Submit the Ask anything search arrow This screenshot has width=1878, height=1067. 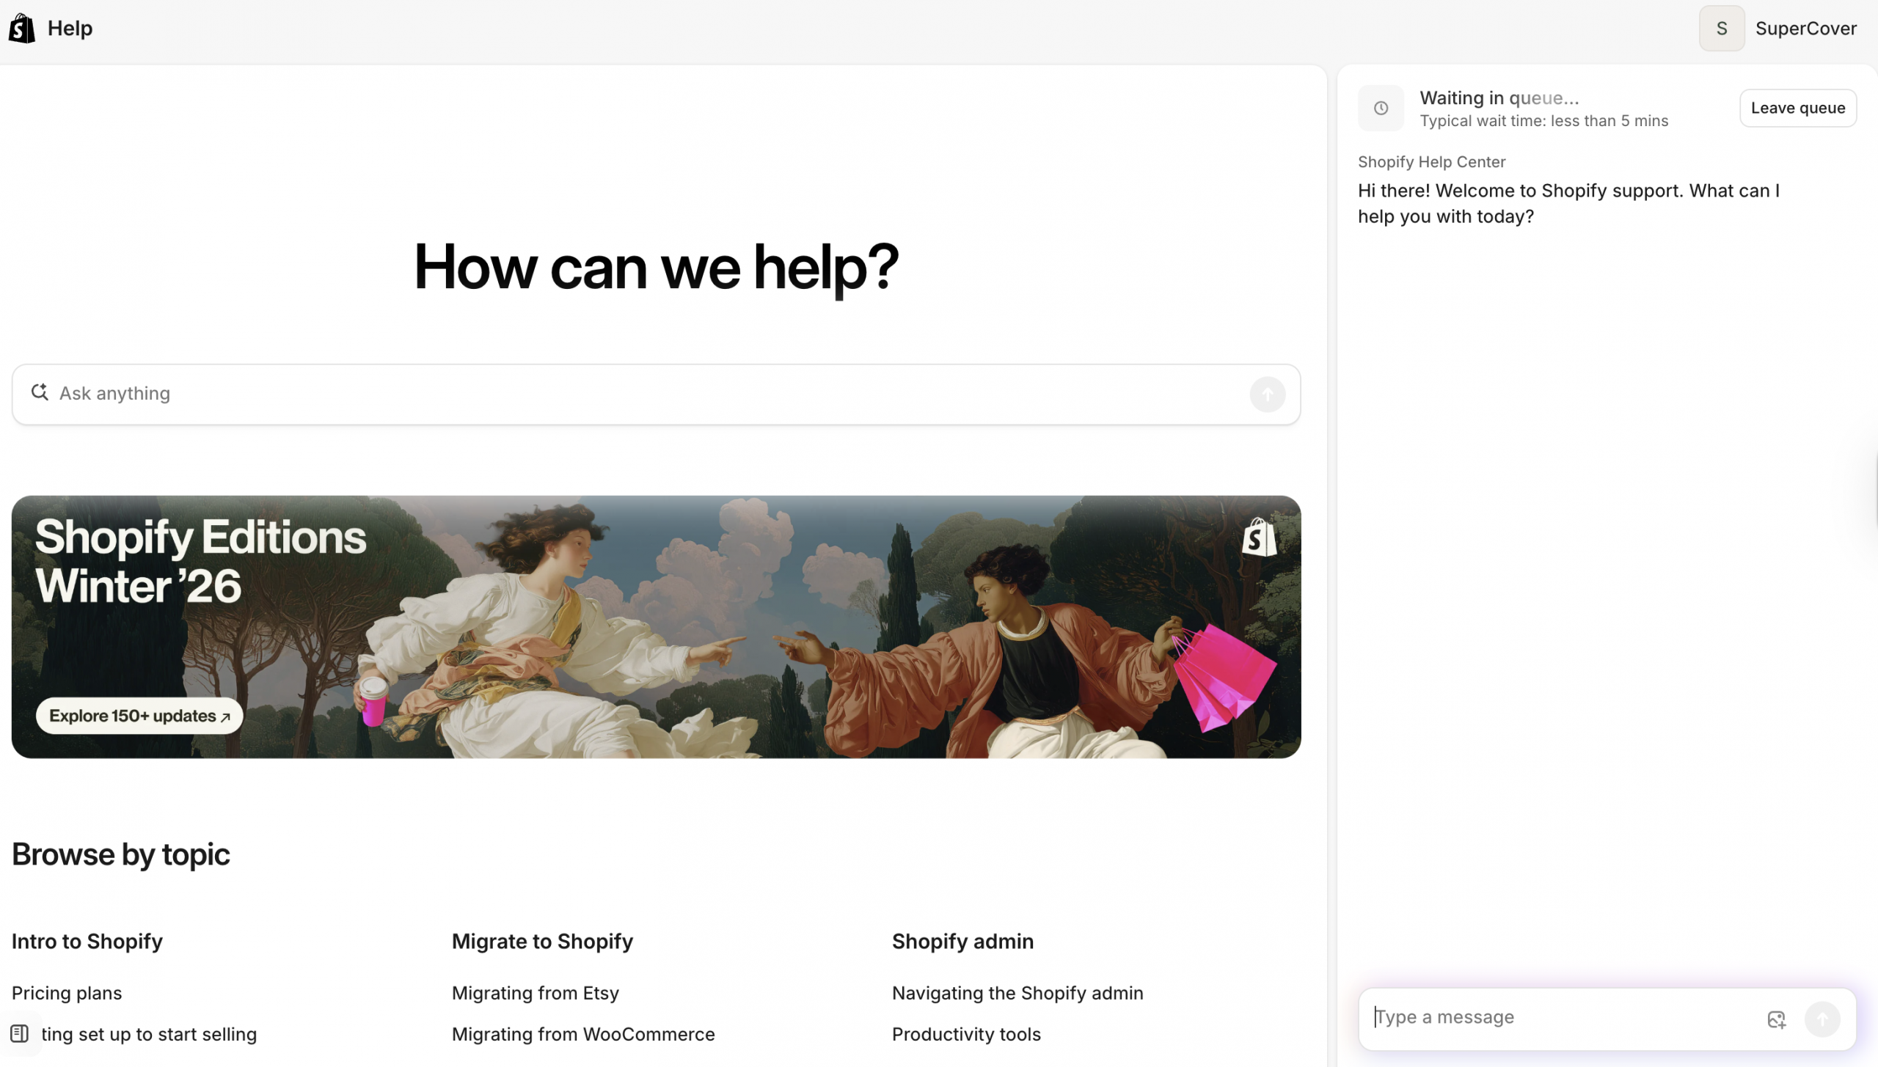[x=1267, y=395]
